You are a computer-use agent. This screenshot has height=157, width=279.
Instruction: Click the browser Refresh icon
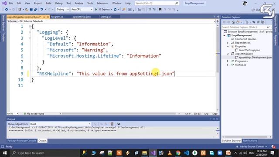point(115,10)
